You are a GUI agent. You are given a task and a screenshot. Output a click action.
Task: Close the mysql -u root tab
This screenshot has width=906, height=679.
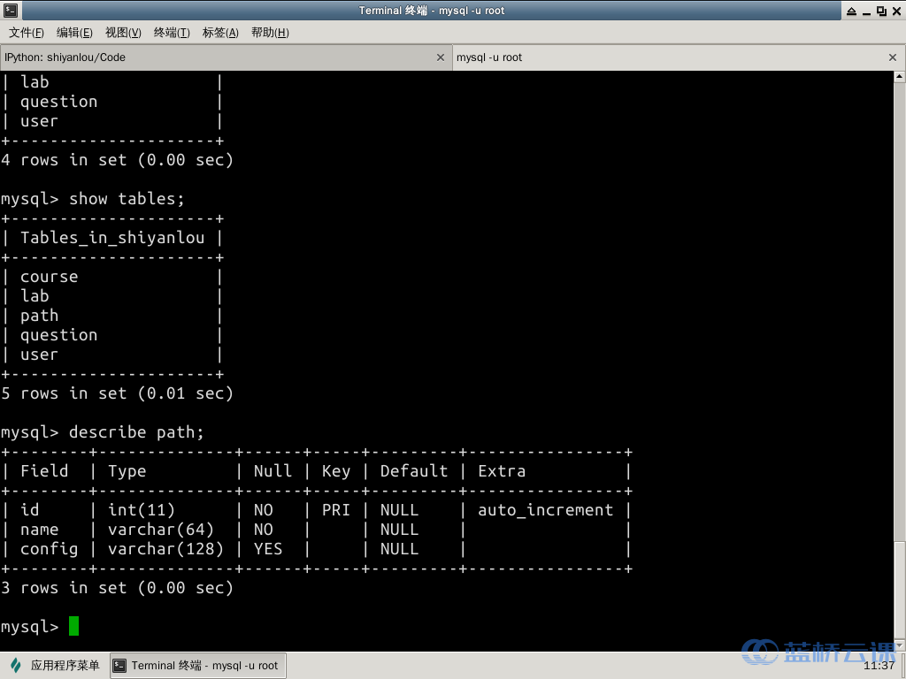[x=893, y=57]
